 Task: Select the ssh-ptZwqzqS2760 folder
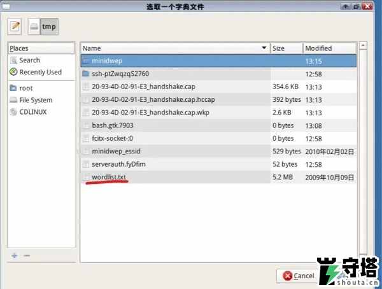click(x=218, y=74)
